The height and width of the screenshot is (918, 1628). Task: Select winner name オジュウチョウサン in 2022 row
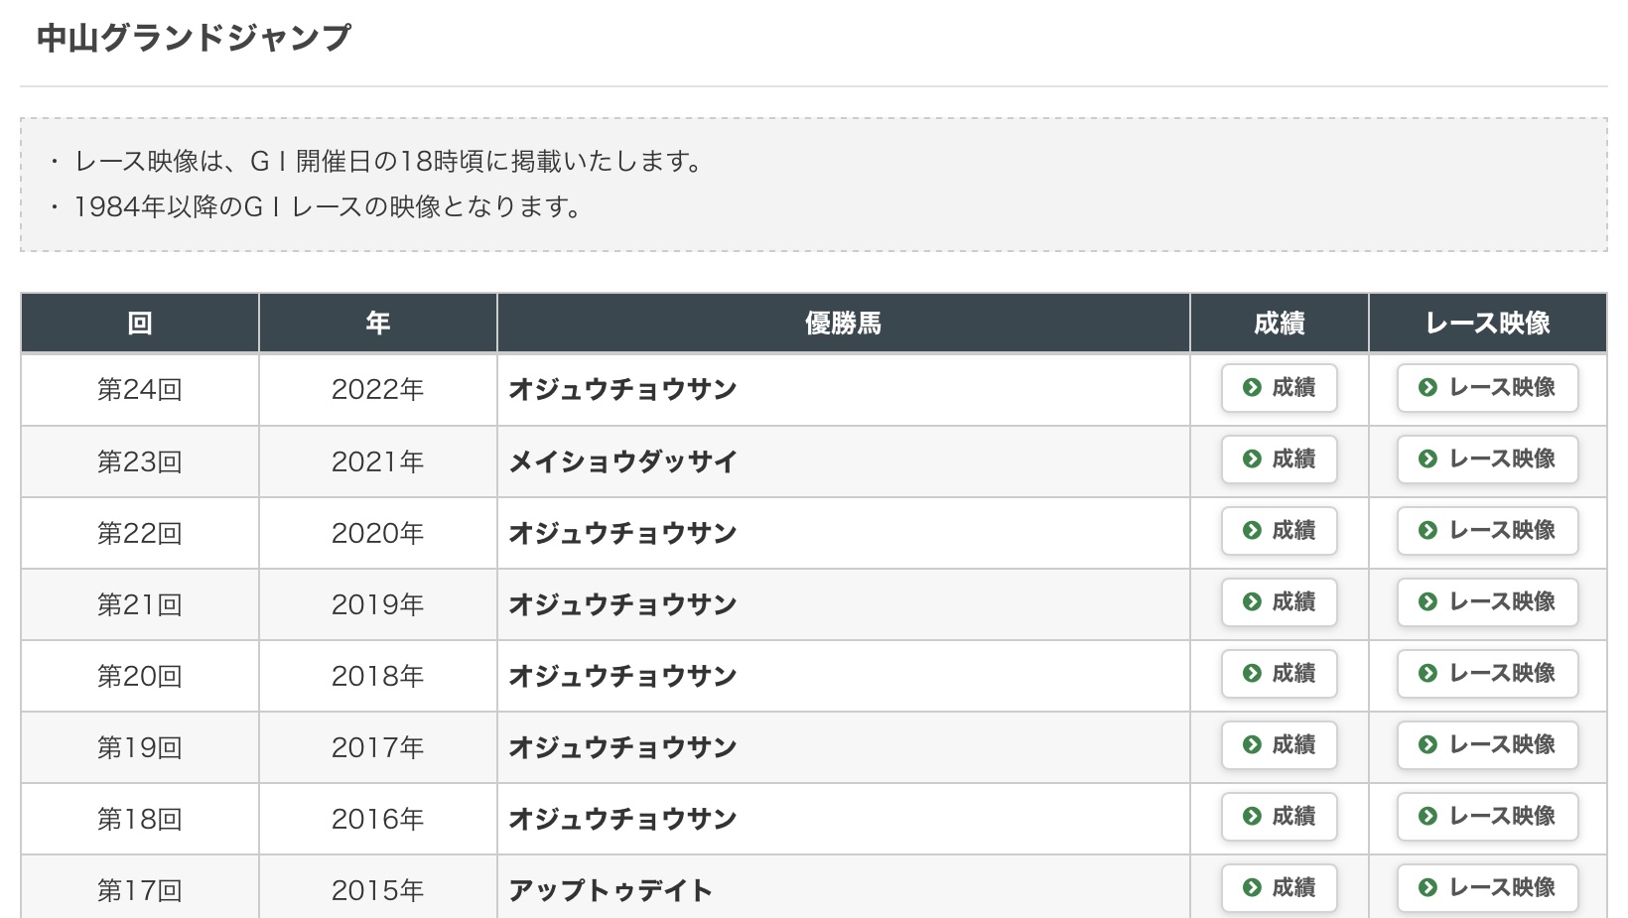tap(622, 389)
